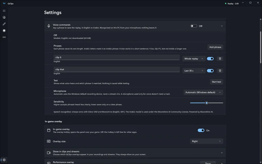
Task: Open the pencil editor sidebar icon
Action: [x=4, y=24]
